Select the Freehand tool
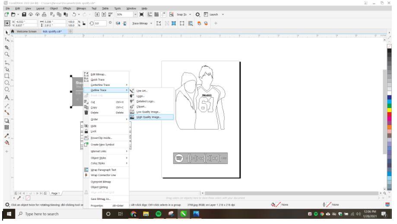 point(7,62)
